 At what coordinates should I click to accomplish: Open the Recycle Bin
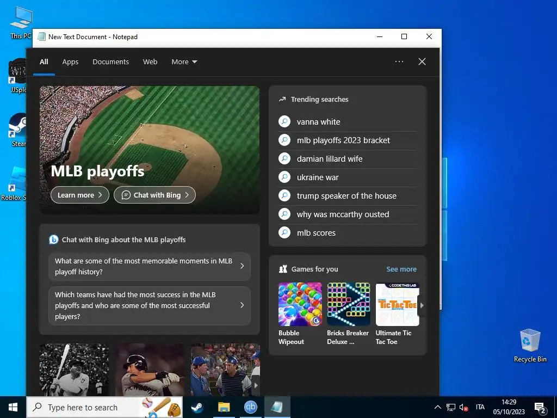point(530,346)
